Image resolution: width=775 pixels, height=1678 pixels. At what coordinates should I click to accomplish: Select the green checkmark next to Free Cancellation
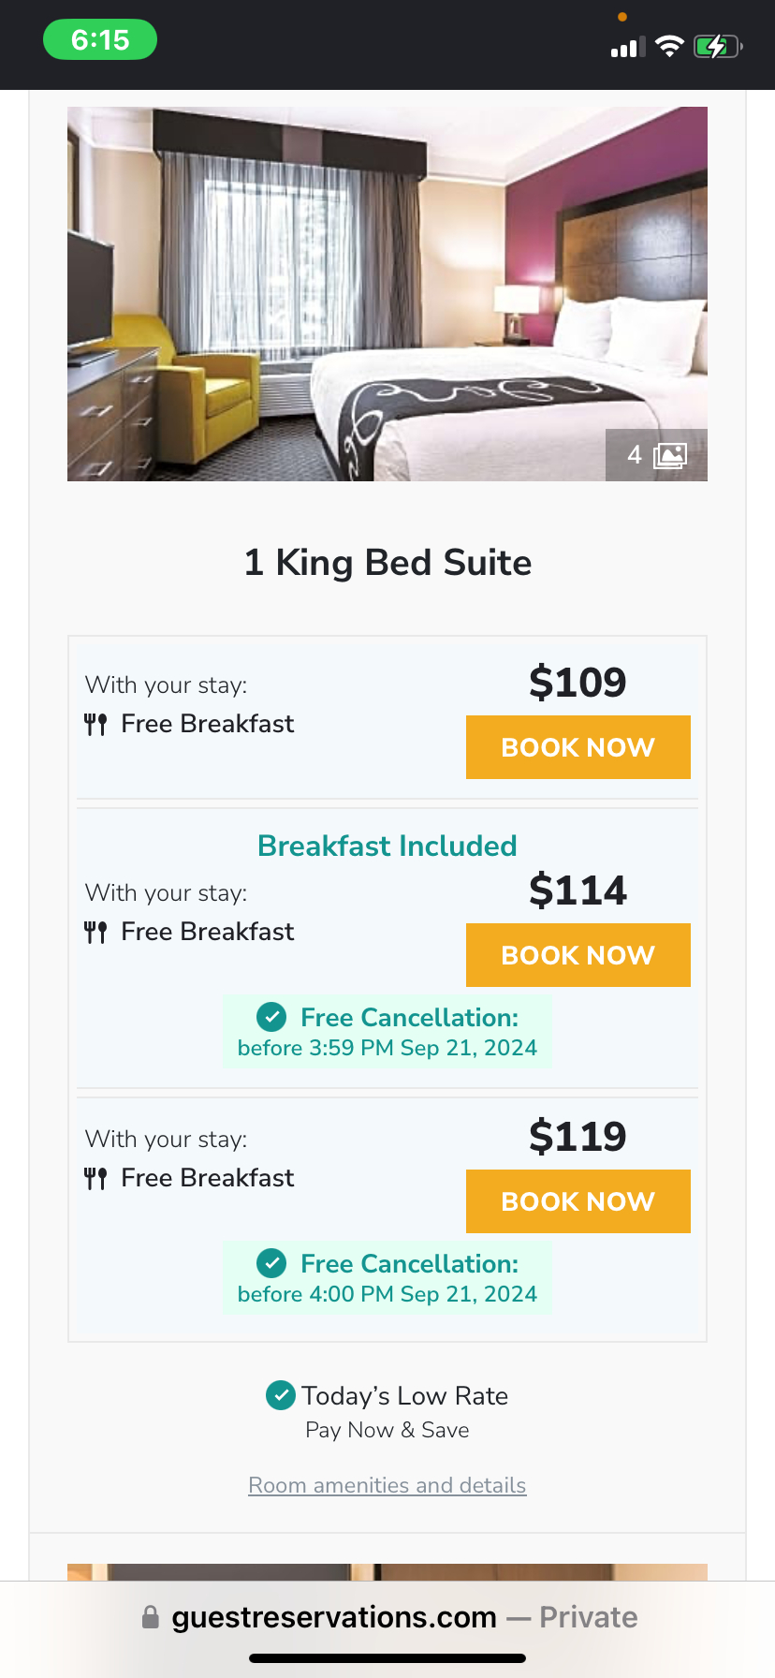point(271,1017)
